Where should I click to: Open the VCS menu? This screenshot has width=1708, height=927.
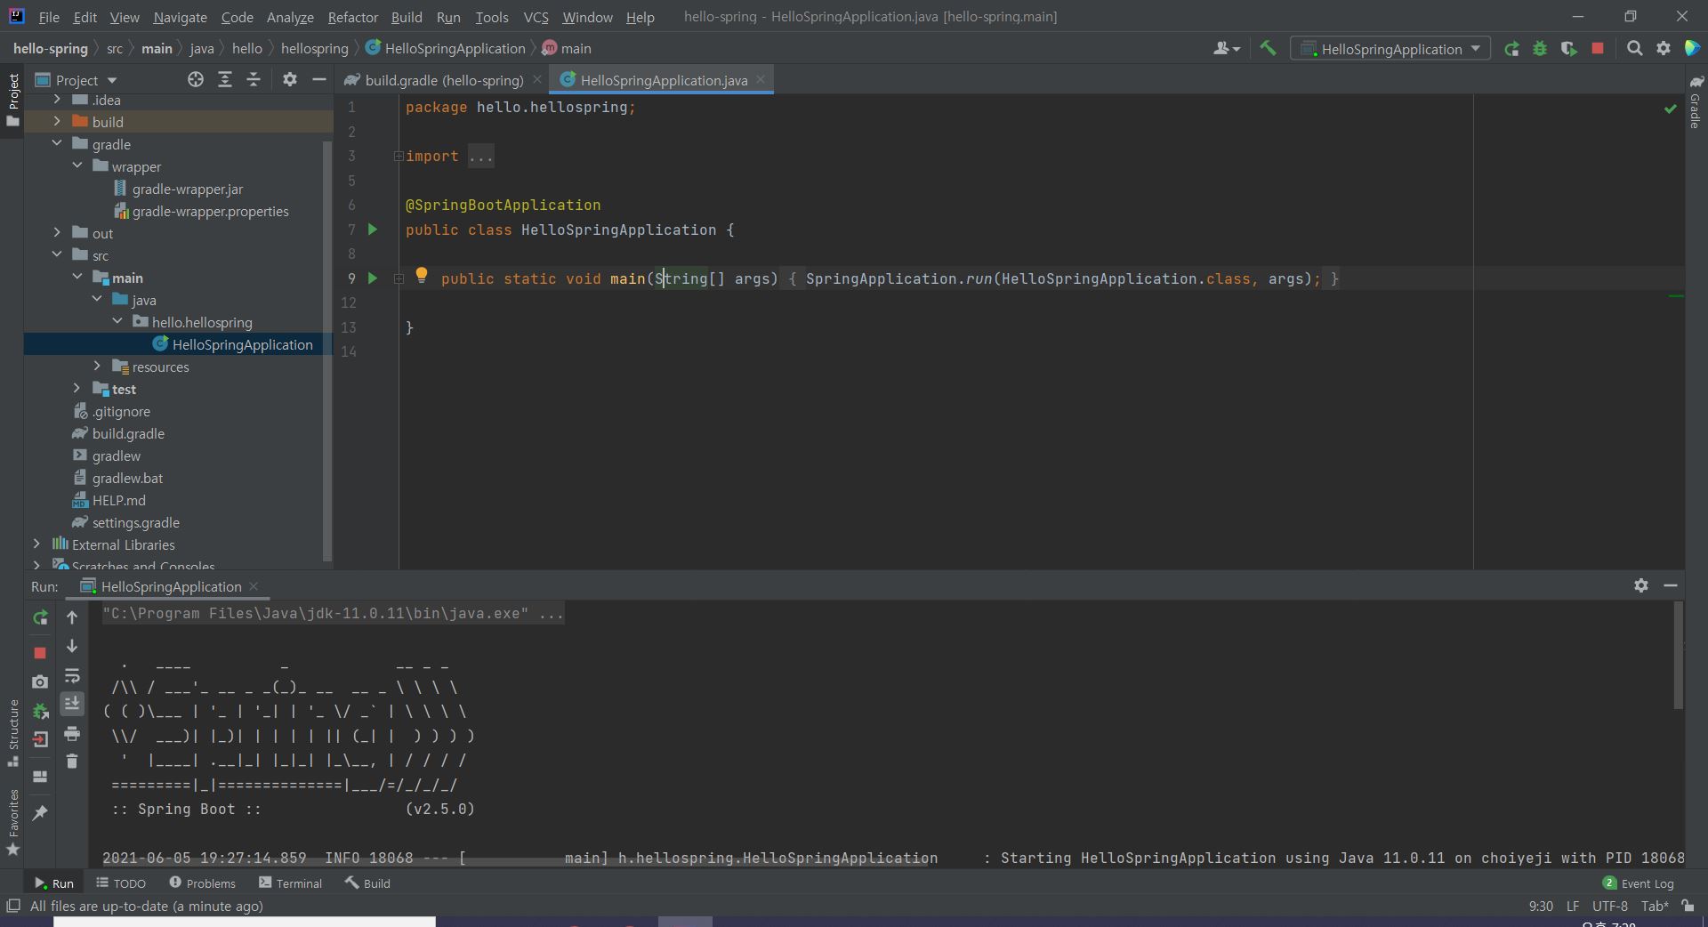tap(536, 17)
